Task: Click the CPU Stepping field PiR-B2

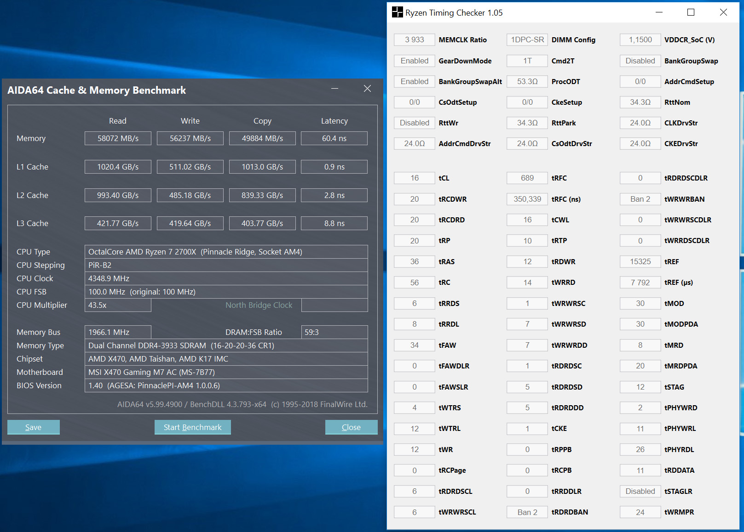Action: pos(226,265)
